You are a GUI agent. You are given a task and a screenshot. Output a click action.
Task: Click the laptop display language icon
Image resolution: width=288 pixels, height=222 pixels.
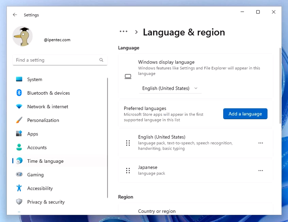128,76
